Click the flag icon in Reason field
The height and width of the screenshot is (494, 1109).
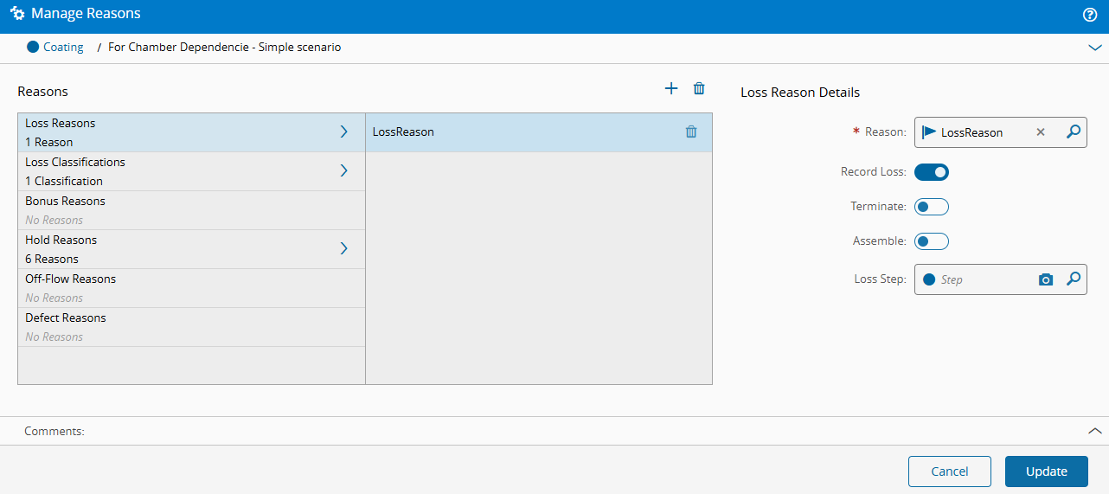[930, 132]
